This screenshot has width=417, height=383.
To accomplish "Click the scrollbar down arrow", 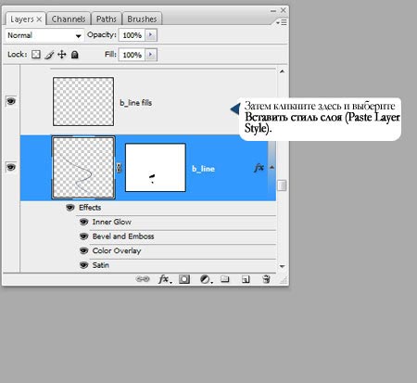I will (282, 266).
